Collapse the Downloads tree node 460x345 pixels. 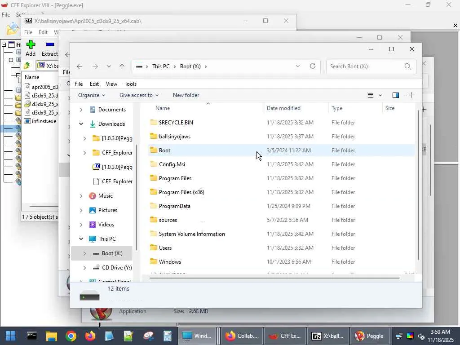[x=81, y=124]
